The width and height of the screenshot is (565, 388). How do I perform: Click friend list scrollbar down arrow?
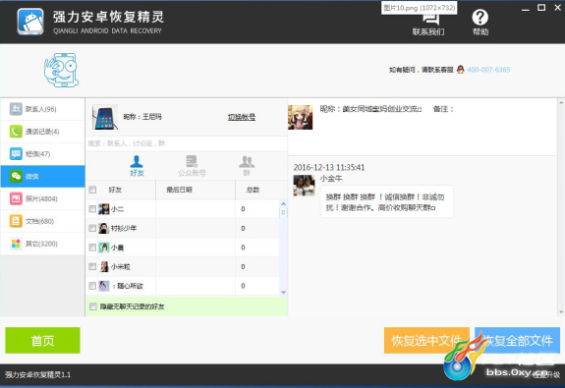pos(283,292)
